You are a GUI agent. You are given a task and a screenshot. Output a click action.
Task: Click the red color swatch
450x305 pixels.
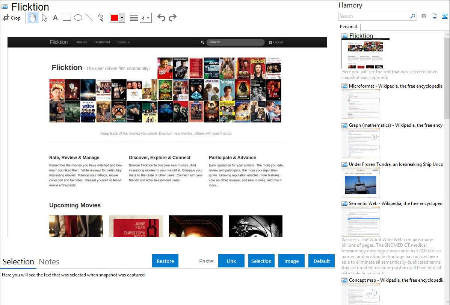point(115,18)
